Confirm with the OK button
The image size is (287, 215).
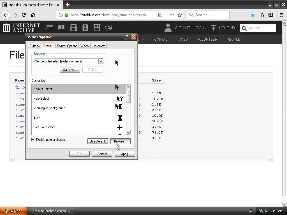tap(79, 154)
